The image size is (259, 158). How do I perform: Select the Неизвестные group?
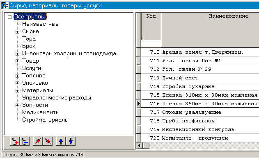point(40,24)
